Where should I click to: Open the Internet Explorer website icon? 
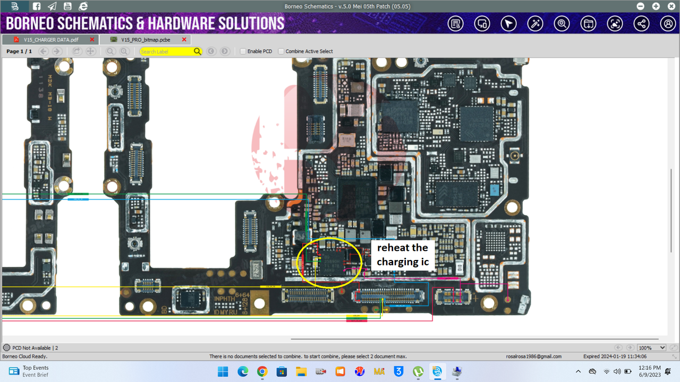click(83, 6)
